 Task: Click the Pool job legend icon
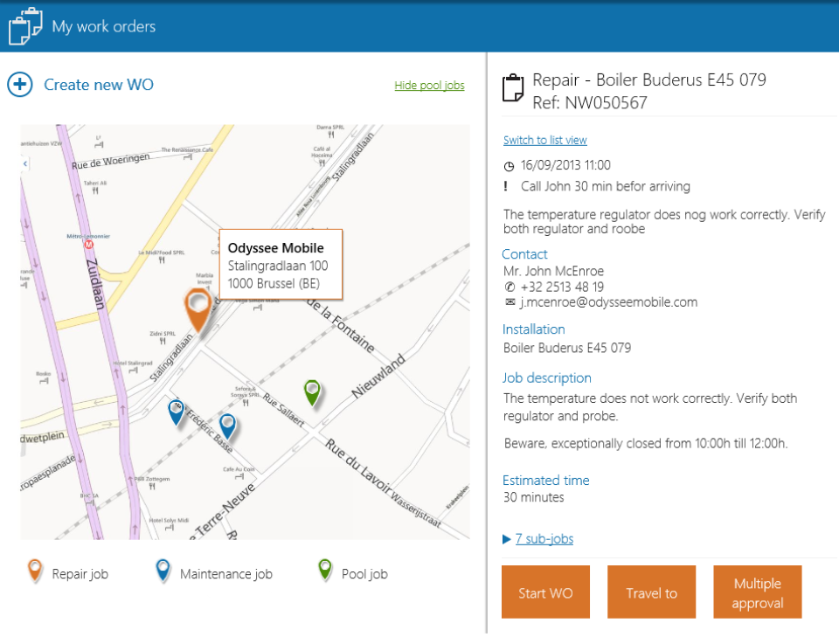(x=325, y=571)
